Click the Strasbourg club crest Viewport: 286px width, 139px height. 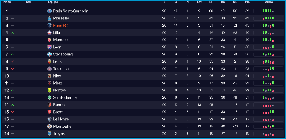pos(49,54)
